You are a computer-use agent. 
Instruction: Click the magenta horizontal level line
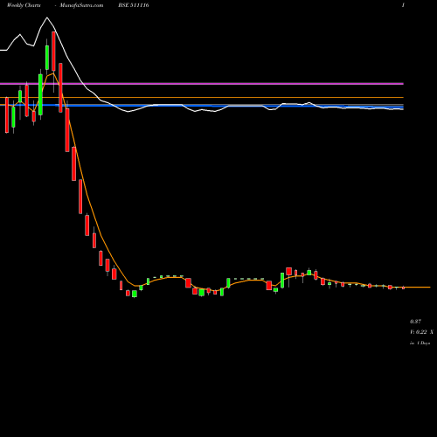202,84
